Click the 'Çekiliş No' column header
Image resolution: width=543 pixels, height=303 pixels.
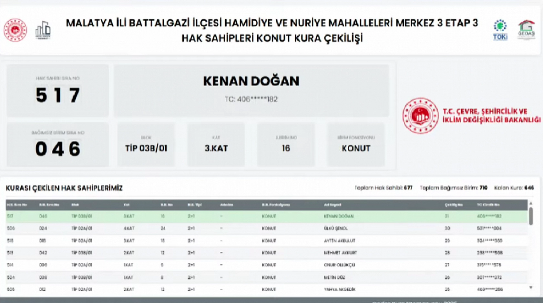click(454, 205)
